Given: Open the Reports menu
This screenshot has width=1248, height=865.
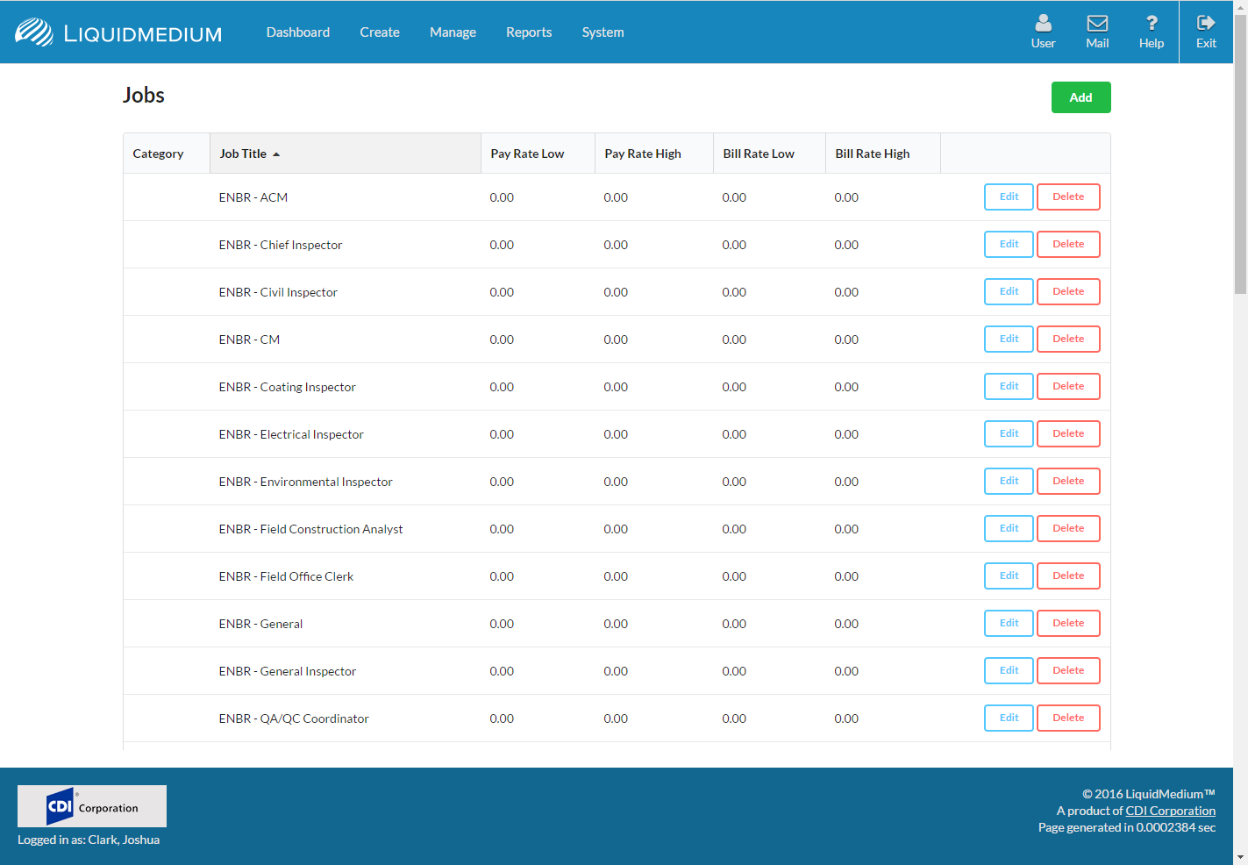Looking at the screenshot, I should tap(529, 32).
